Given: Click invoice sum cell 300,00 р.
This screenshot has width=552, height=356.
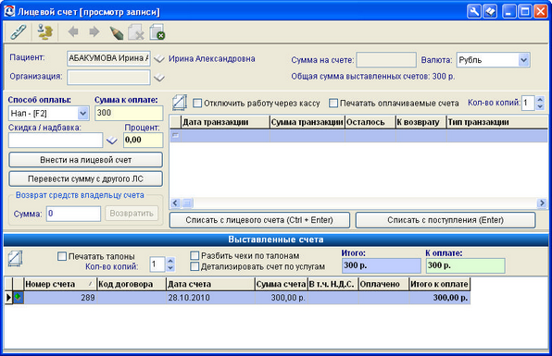Looking at the screenshot, I should tap(281, 298).
